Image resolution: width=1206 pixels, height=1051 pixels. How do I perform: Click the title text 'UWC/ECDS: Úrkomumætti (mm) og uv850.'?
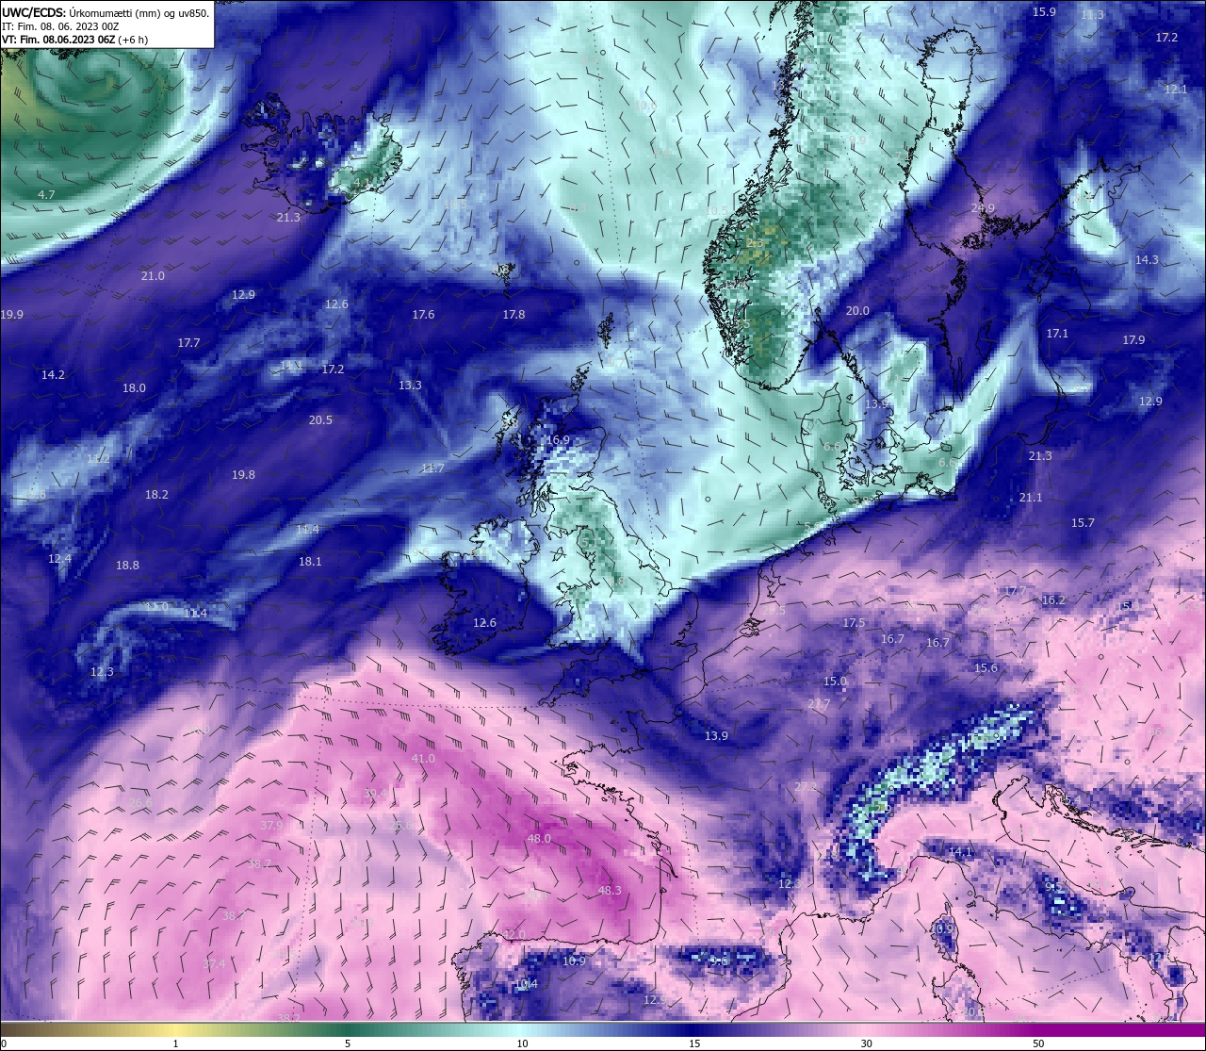(106, 13)
